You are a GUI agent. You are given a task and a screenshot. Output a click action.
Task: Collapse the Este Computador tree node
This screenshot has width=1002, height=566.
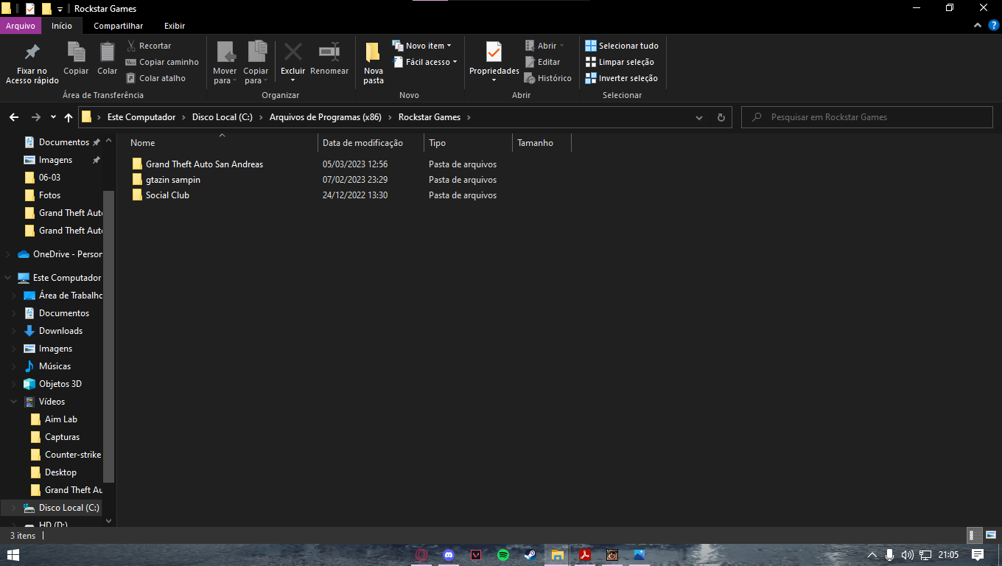click(x=8, y=278)
